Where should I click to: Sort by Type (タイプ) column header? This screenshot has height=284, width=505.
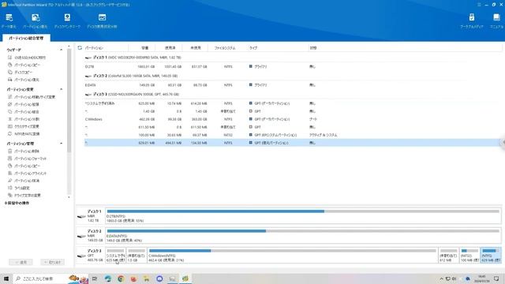coord(253,48)
